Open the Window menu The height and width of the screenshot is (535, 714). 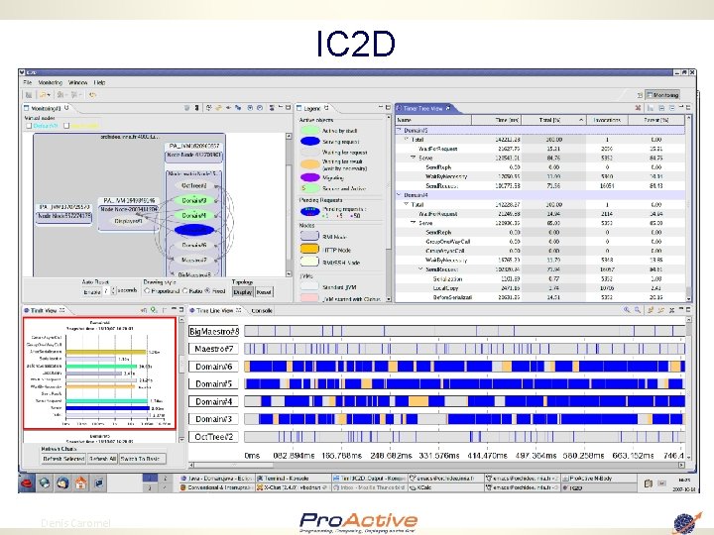78,82
